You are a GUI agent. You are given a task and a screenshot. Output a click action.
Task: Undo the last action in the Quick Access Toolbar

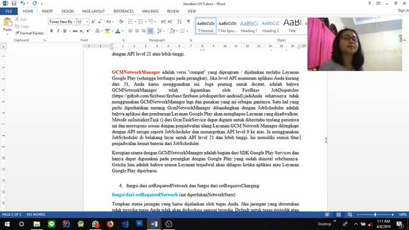(x=23, y=3)
